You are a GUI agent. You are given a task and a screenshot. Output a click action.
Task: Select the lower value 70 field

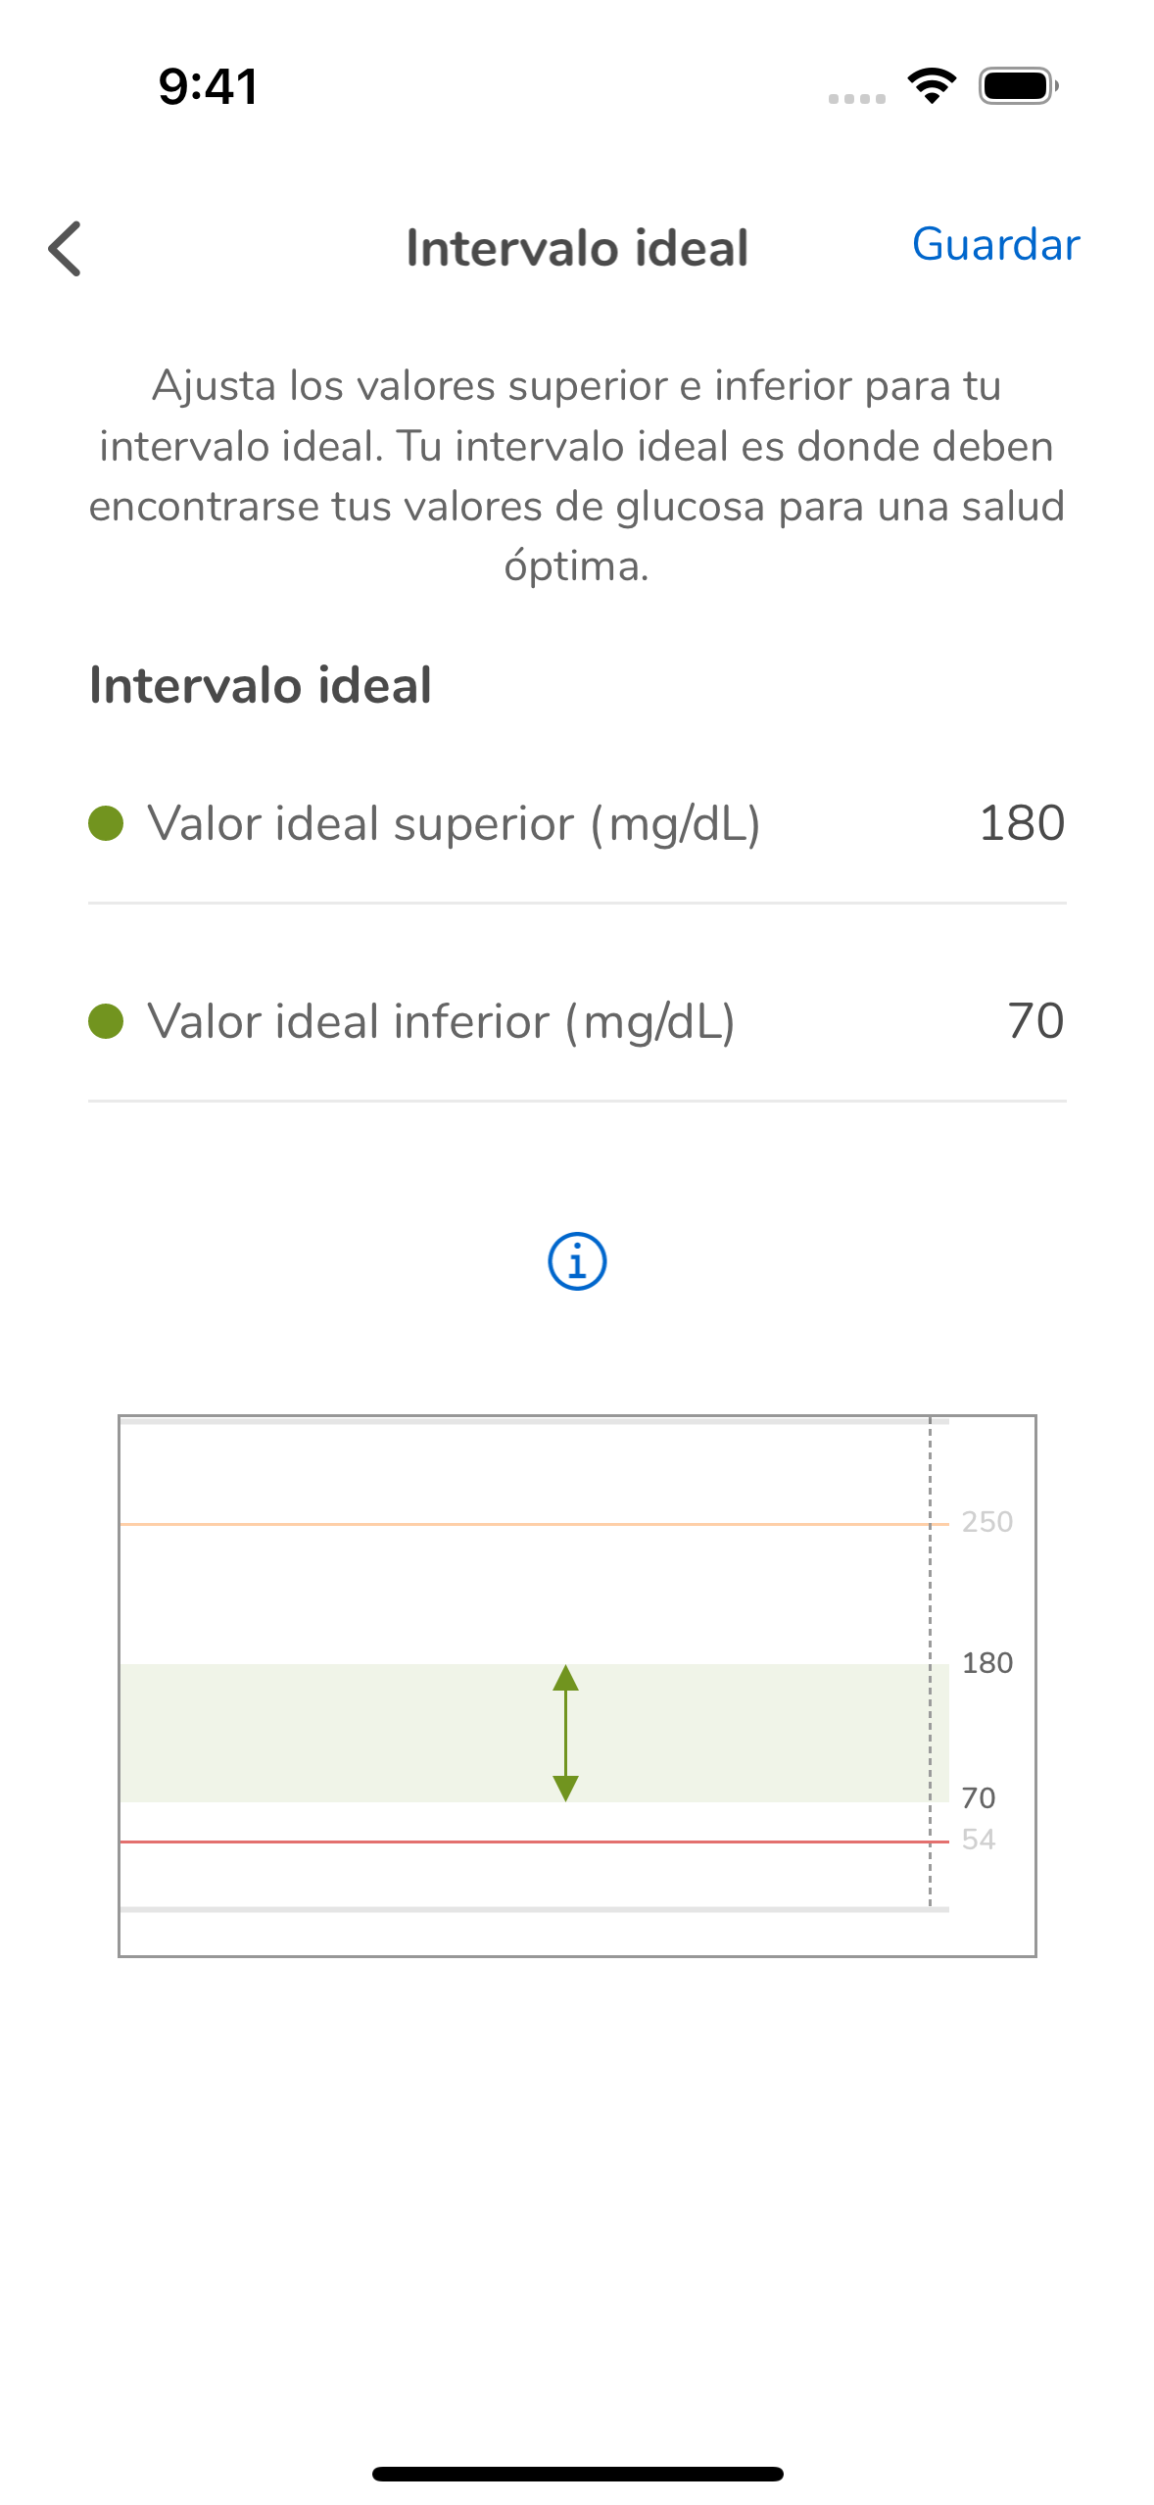1034,1021
